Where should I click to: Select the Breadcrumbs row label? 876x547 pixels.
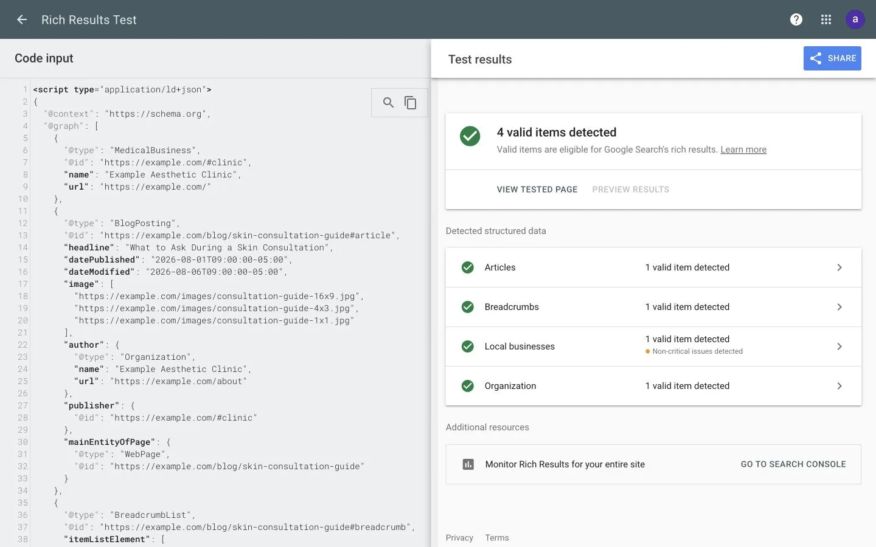pos(512,307)
